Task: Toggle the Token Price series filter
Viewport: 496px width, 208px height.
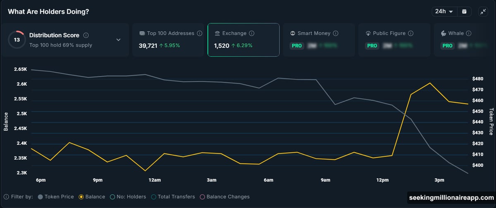Action: [x=55, y=197]
